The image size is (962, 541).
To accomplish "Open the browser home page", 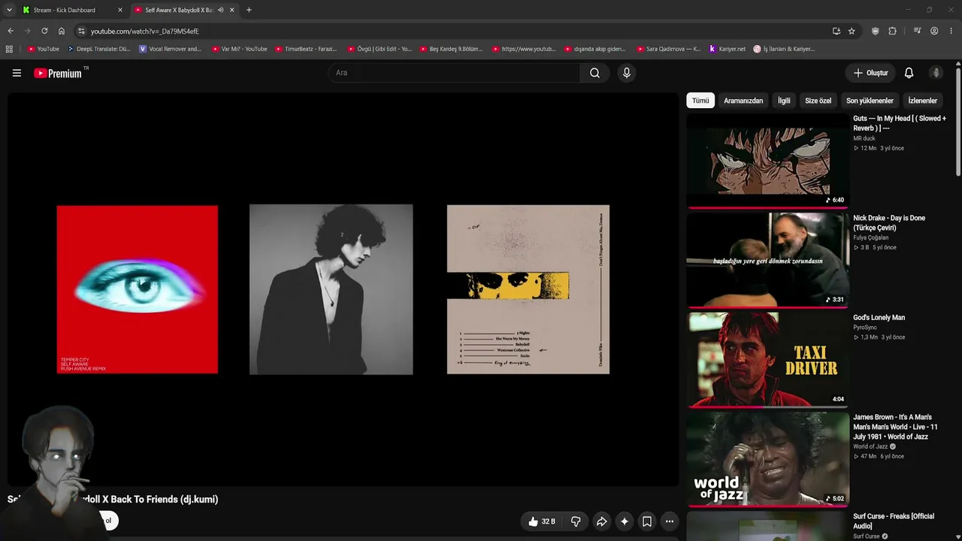I will (x=62, y=31).
